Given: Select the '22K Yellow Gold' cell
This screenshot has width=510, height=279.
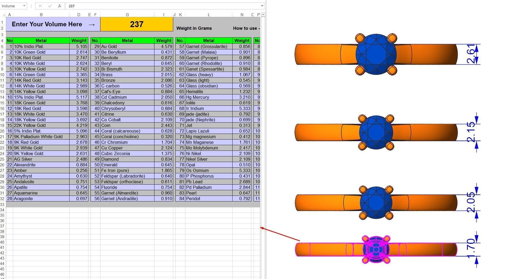Looking at the screenshot, I should [41, 125].
